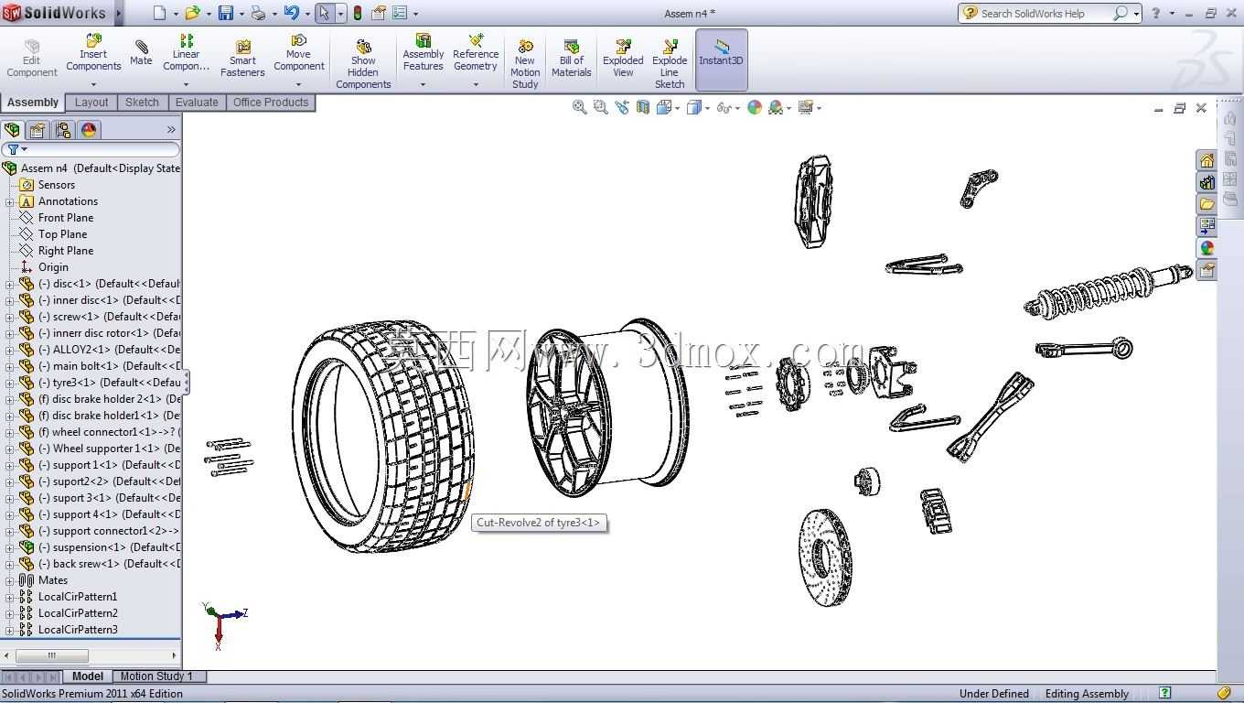Expand the feature manager panel chevron
Screen dimensions: 1244x703
[171, 130]
